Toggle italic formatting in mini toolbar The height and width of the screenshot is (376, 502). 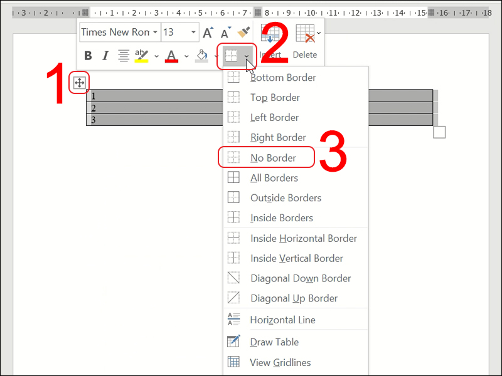pos(105,56)
